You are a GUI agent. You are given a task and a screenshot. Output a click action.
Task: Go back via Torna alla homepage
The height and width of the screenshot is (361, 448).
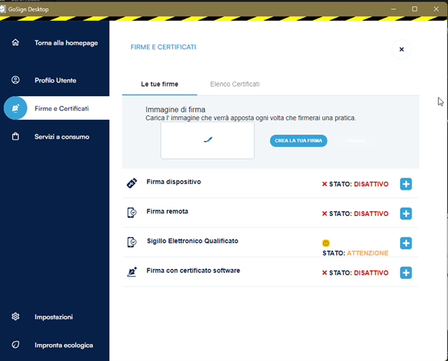tap(66, 43)
